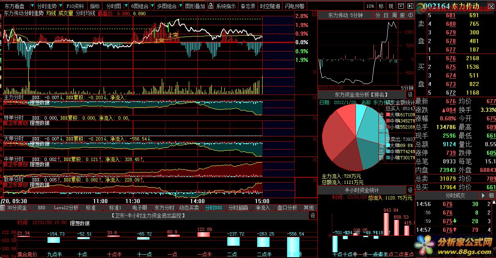This screenshot has height=258, width=496.
Task: Click the circled ① button
Action: tap(410, 15)
